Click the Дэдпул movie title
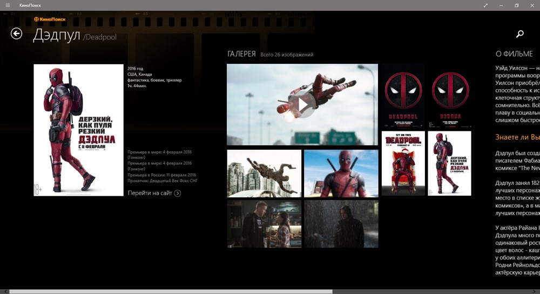The height and width of the screenshot is (294, 540). [x=57, y=35]
